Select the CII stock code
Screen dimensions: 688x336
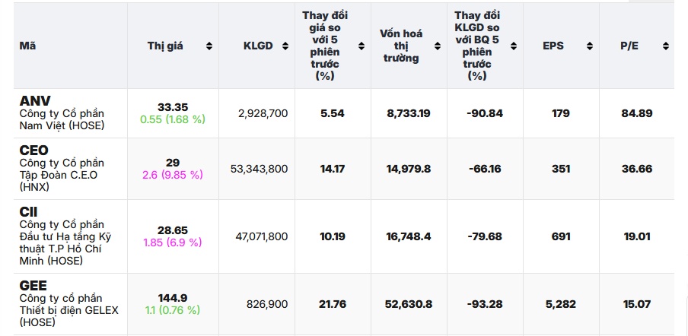point(28,211)
